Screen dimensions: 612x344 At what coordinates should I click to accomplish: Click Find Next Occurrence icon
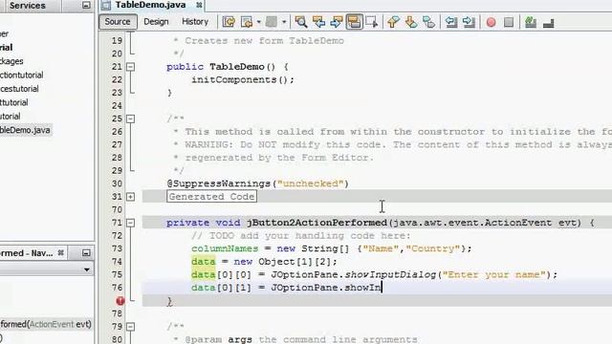336,22
